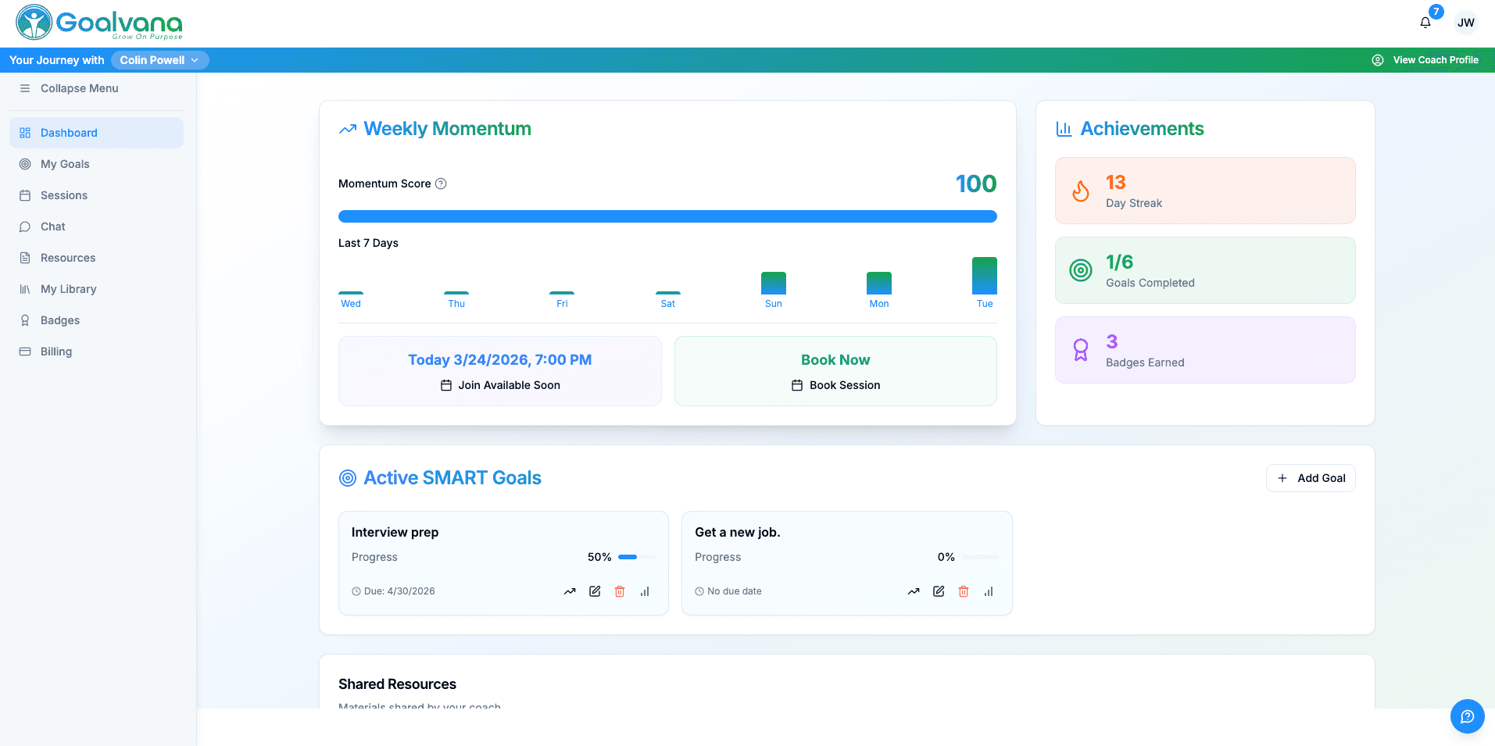Expand the Colin Powell coach dropdown
The height and width of the screenshot is (746, 1495).
(159, 60)
